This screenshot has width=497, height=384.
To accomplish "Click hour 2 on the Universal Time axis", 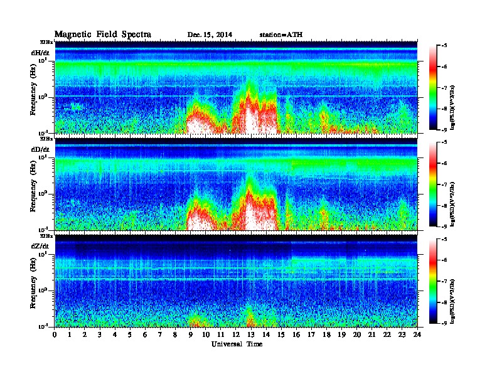I will pos(85,334).
